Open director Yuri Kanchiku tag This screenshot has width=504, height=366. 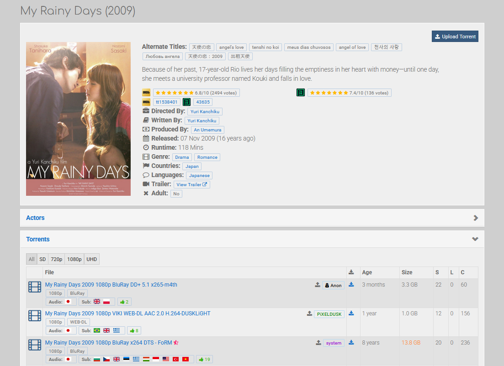pyautogui.click(x=205, y=112)
